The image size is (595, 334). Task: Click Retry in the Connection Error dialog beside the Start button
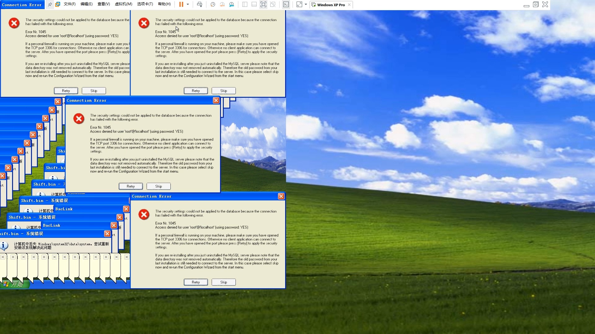(196, 282)
